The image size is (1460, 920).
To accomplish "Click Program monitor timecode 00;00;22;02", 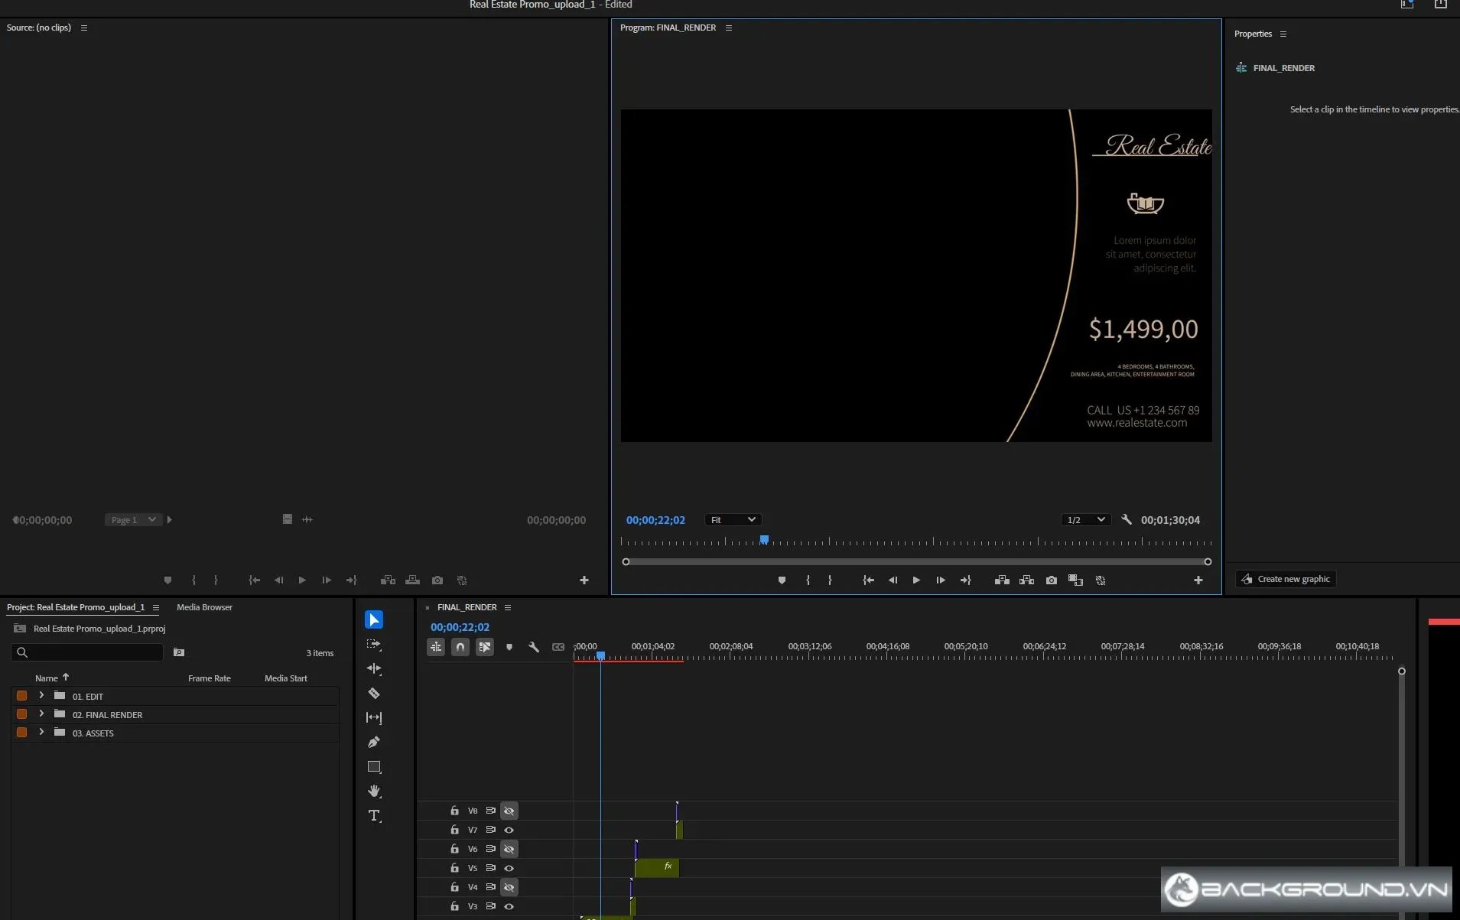I will pyautogui.click(x=655, y=520).
